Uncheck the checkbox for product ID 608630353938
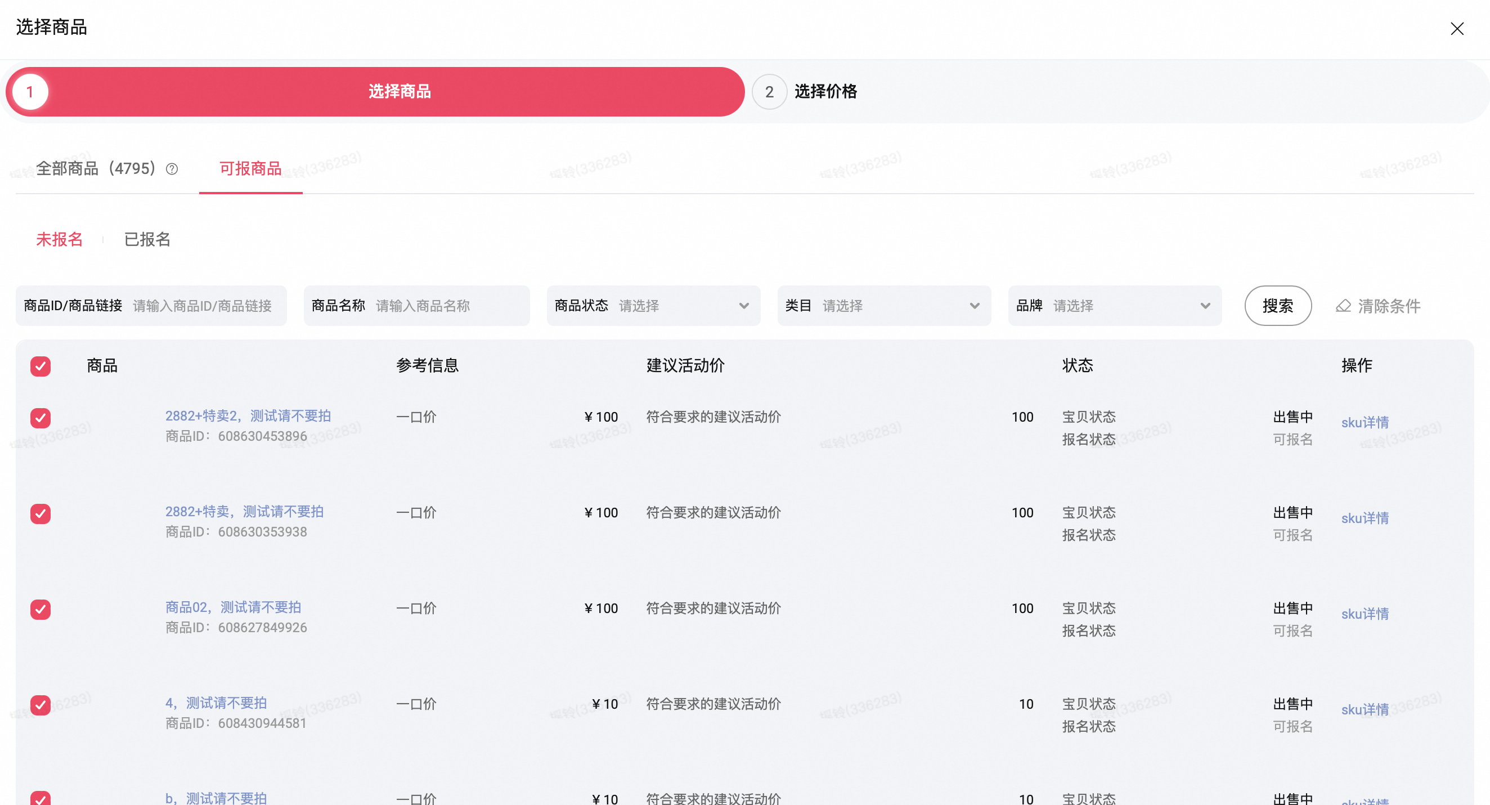The image size is (1490, 805). (41, 513)
